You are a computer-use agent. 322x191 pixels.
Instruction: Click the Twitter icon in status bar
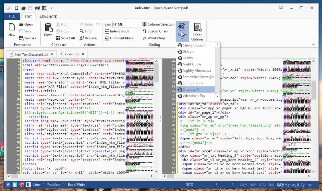(x=15, y=185)
